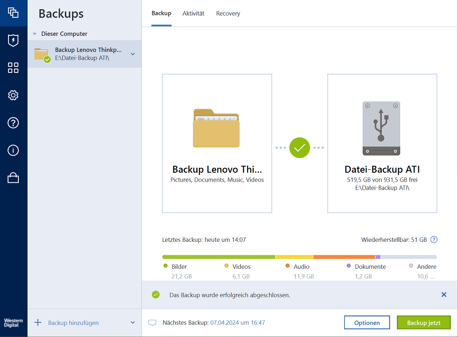This screenshot has height=337, width=458.
Task: Click the Backup Lenovo Thi... source box
Action: point(217,143)
